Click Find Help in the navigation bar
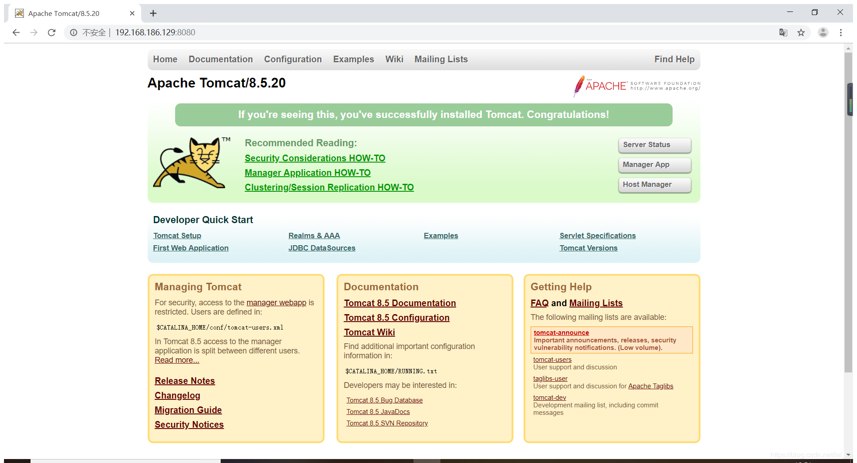Screen dimensions: 857x463 [674, 59]
